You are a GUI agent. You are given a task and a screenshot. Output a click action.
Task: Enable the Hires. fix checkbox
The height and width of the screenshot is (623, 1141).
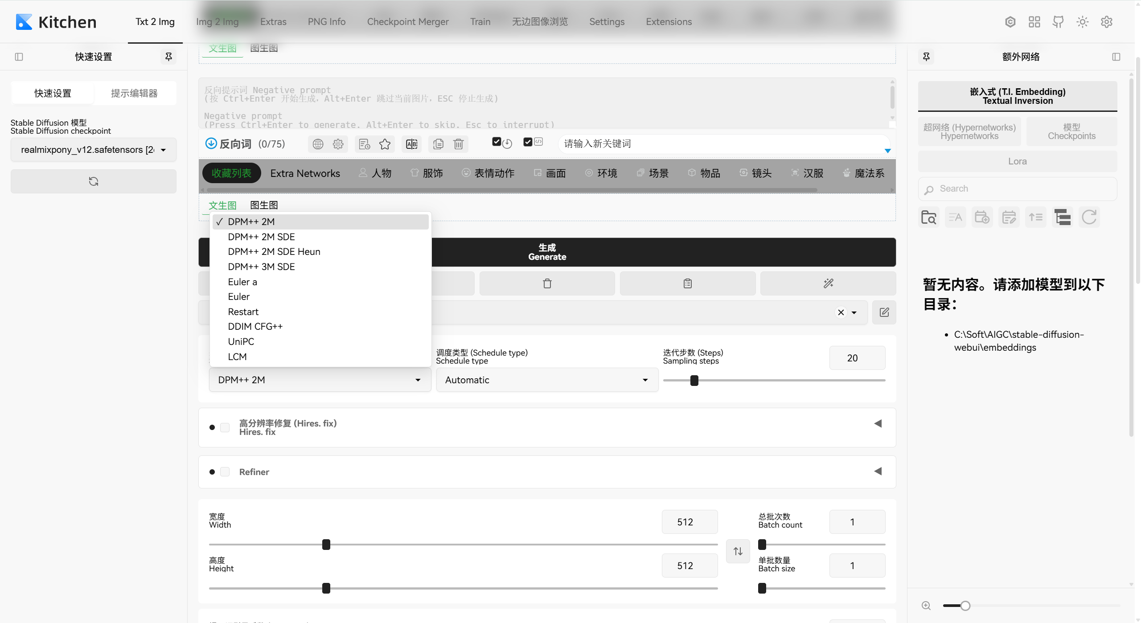225,427
